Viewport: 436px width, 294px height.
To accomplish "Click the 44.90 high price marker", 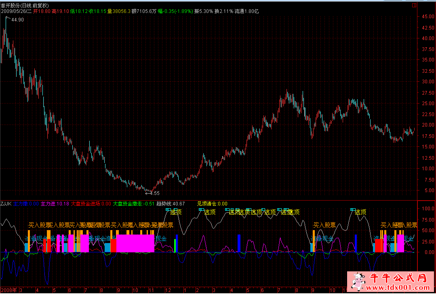I will (x=17, y=20).
